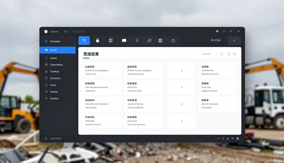Open the second card in the first column
This screenshot has width=284, height=163.
(x=102, y=87)
